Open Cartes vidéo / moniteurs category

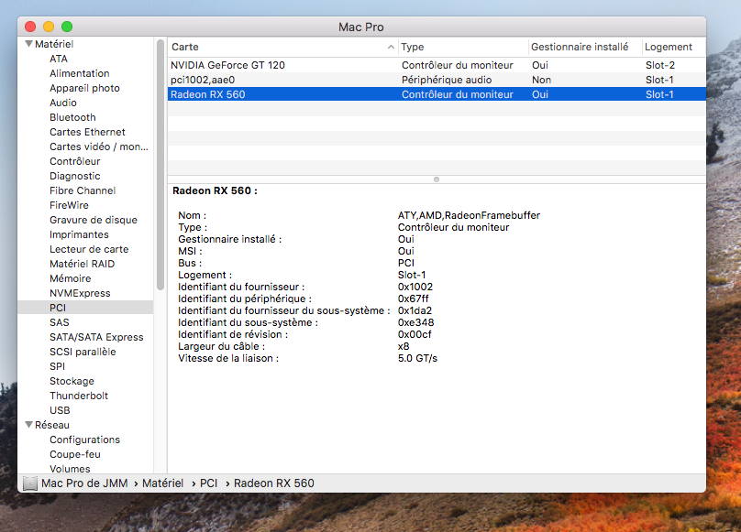(99, 147)
